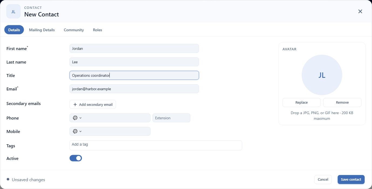The width and height of the screenshot is (372, 189).
Task: Click the large JL avatar circle
Action: 322,75
